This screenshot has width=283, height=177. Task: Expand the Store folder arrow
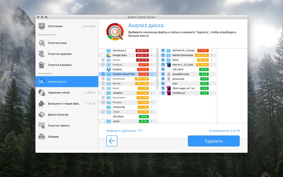pos(212,60)
